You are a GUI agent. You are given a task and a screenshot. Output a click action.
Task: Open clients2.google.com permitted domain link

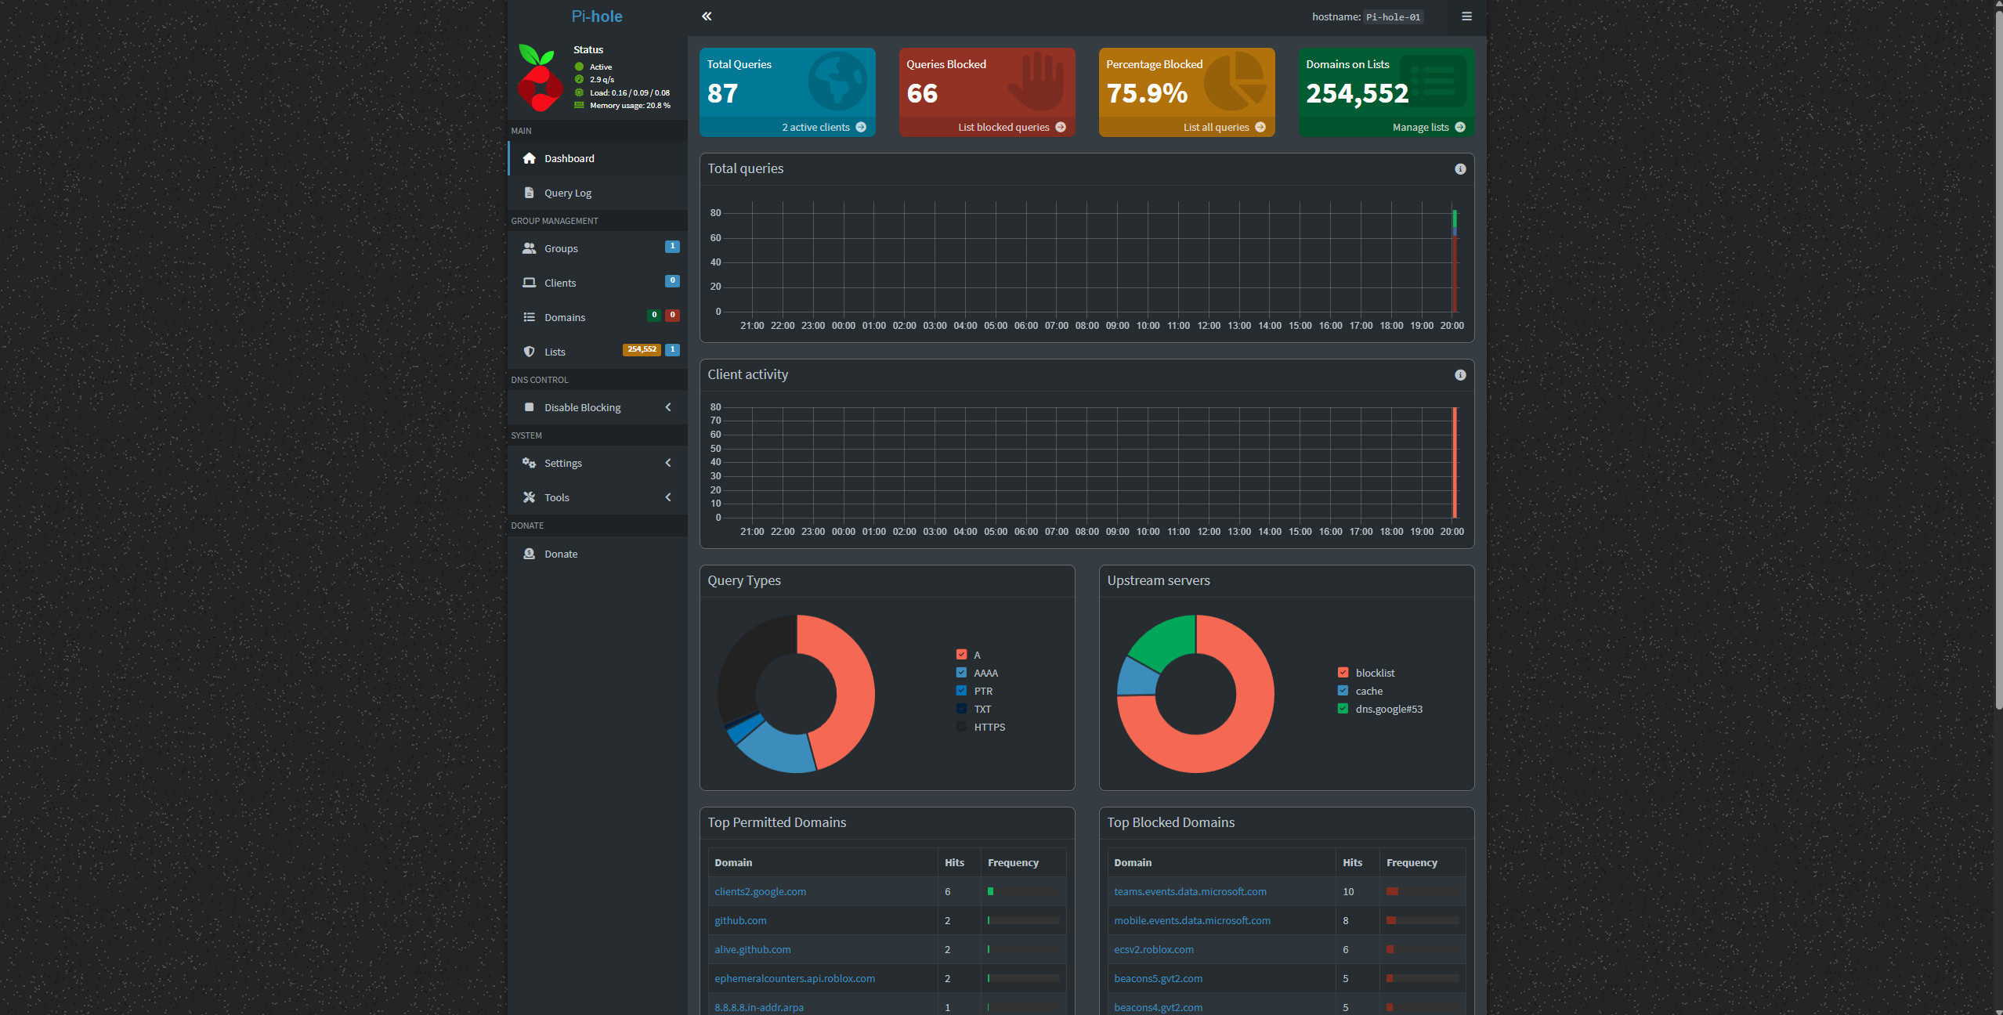[760, 891]
